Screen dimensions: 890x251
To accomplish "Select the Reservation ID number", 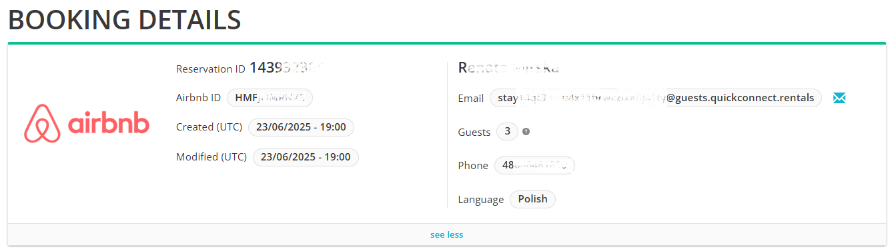I will [286, 67].
